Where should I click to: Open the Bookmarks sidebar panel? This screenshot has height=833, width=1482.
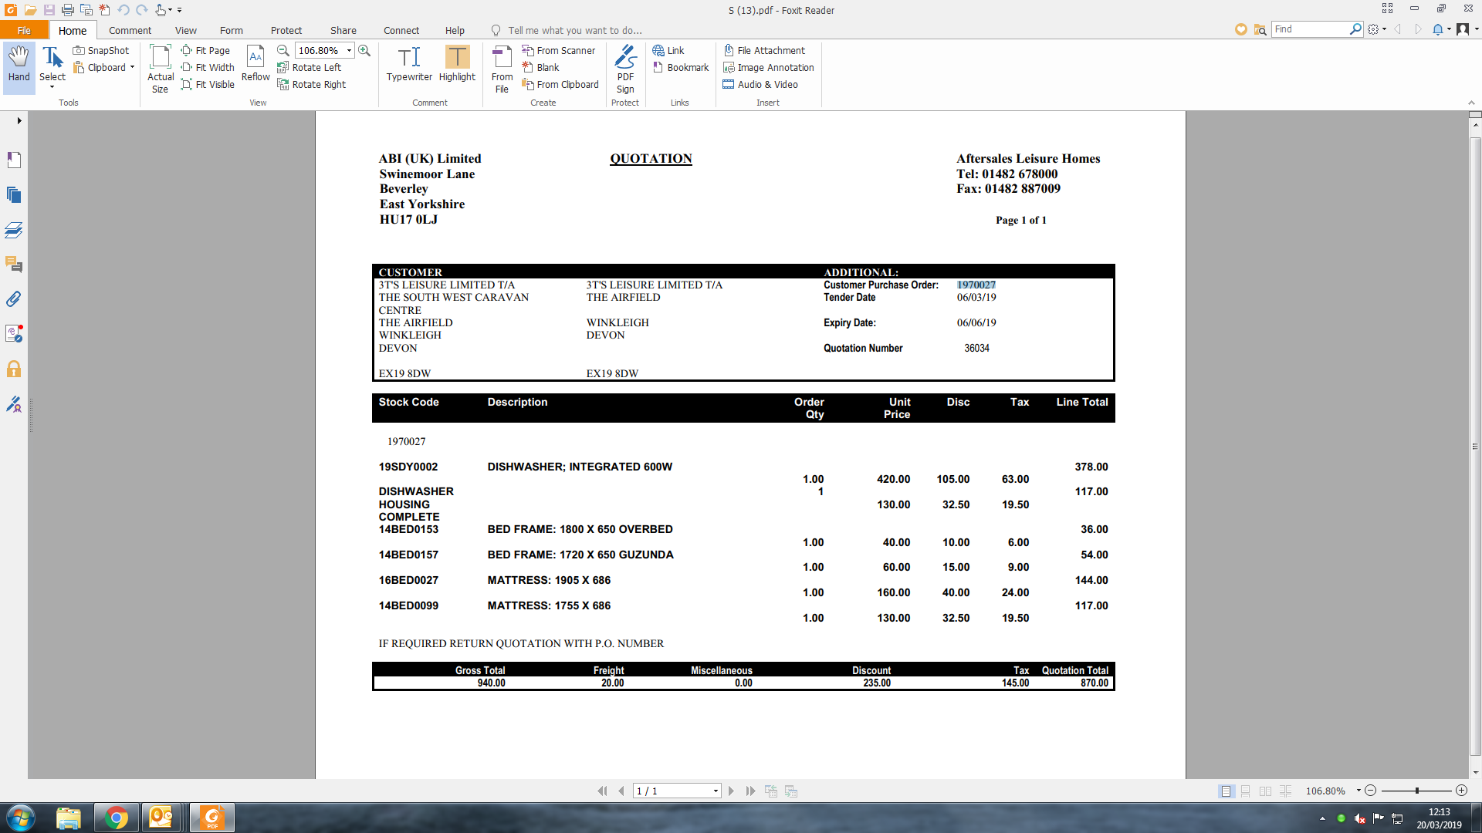point(14,160)
